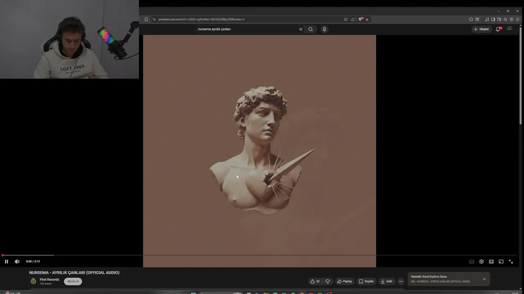Screen dimensions: 524x294
Task: Toggle subtitles/captions in the player
Action: tap(472, 261)
